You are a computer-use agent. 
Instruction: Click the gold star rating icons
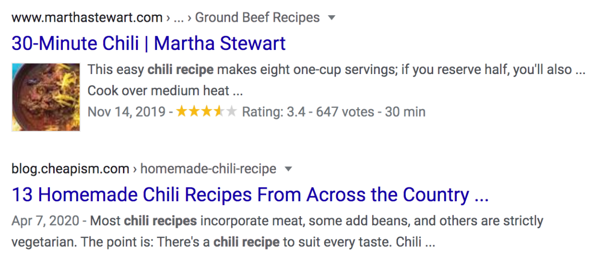click(206, 112)
